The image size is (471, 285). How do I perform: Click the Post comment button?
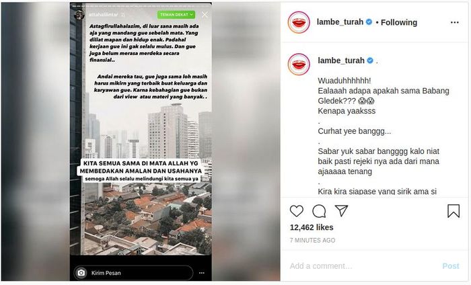tap(451, 266)
